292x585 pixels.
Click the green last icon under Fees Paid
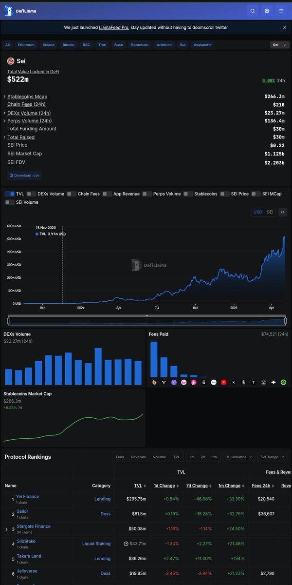coord(283,383)
